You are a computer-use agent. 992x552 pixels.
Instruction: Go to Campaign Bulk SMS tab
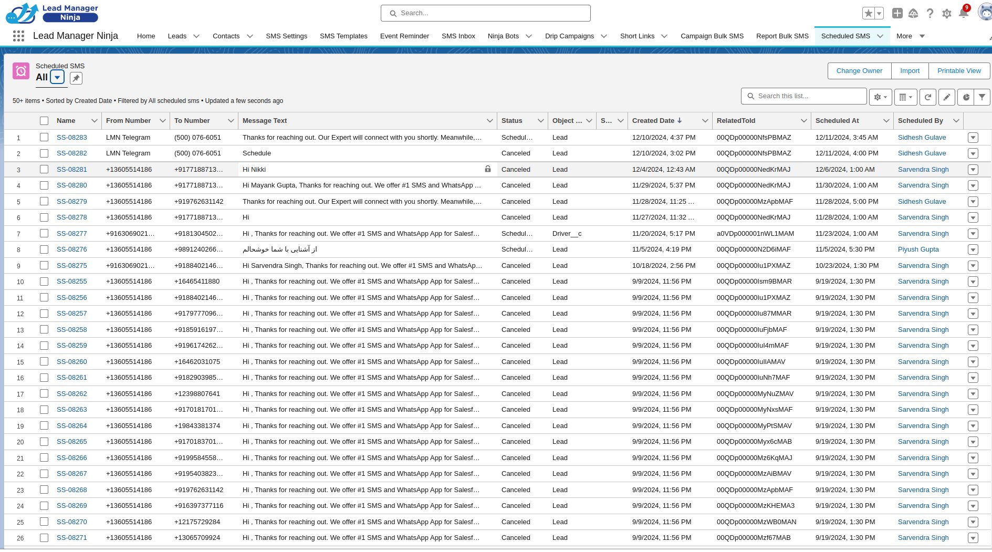click(712, 36)
